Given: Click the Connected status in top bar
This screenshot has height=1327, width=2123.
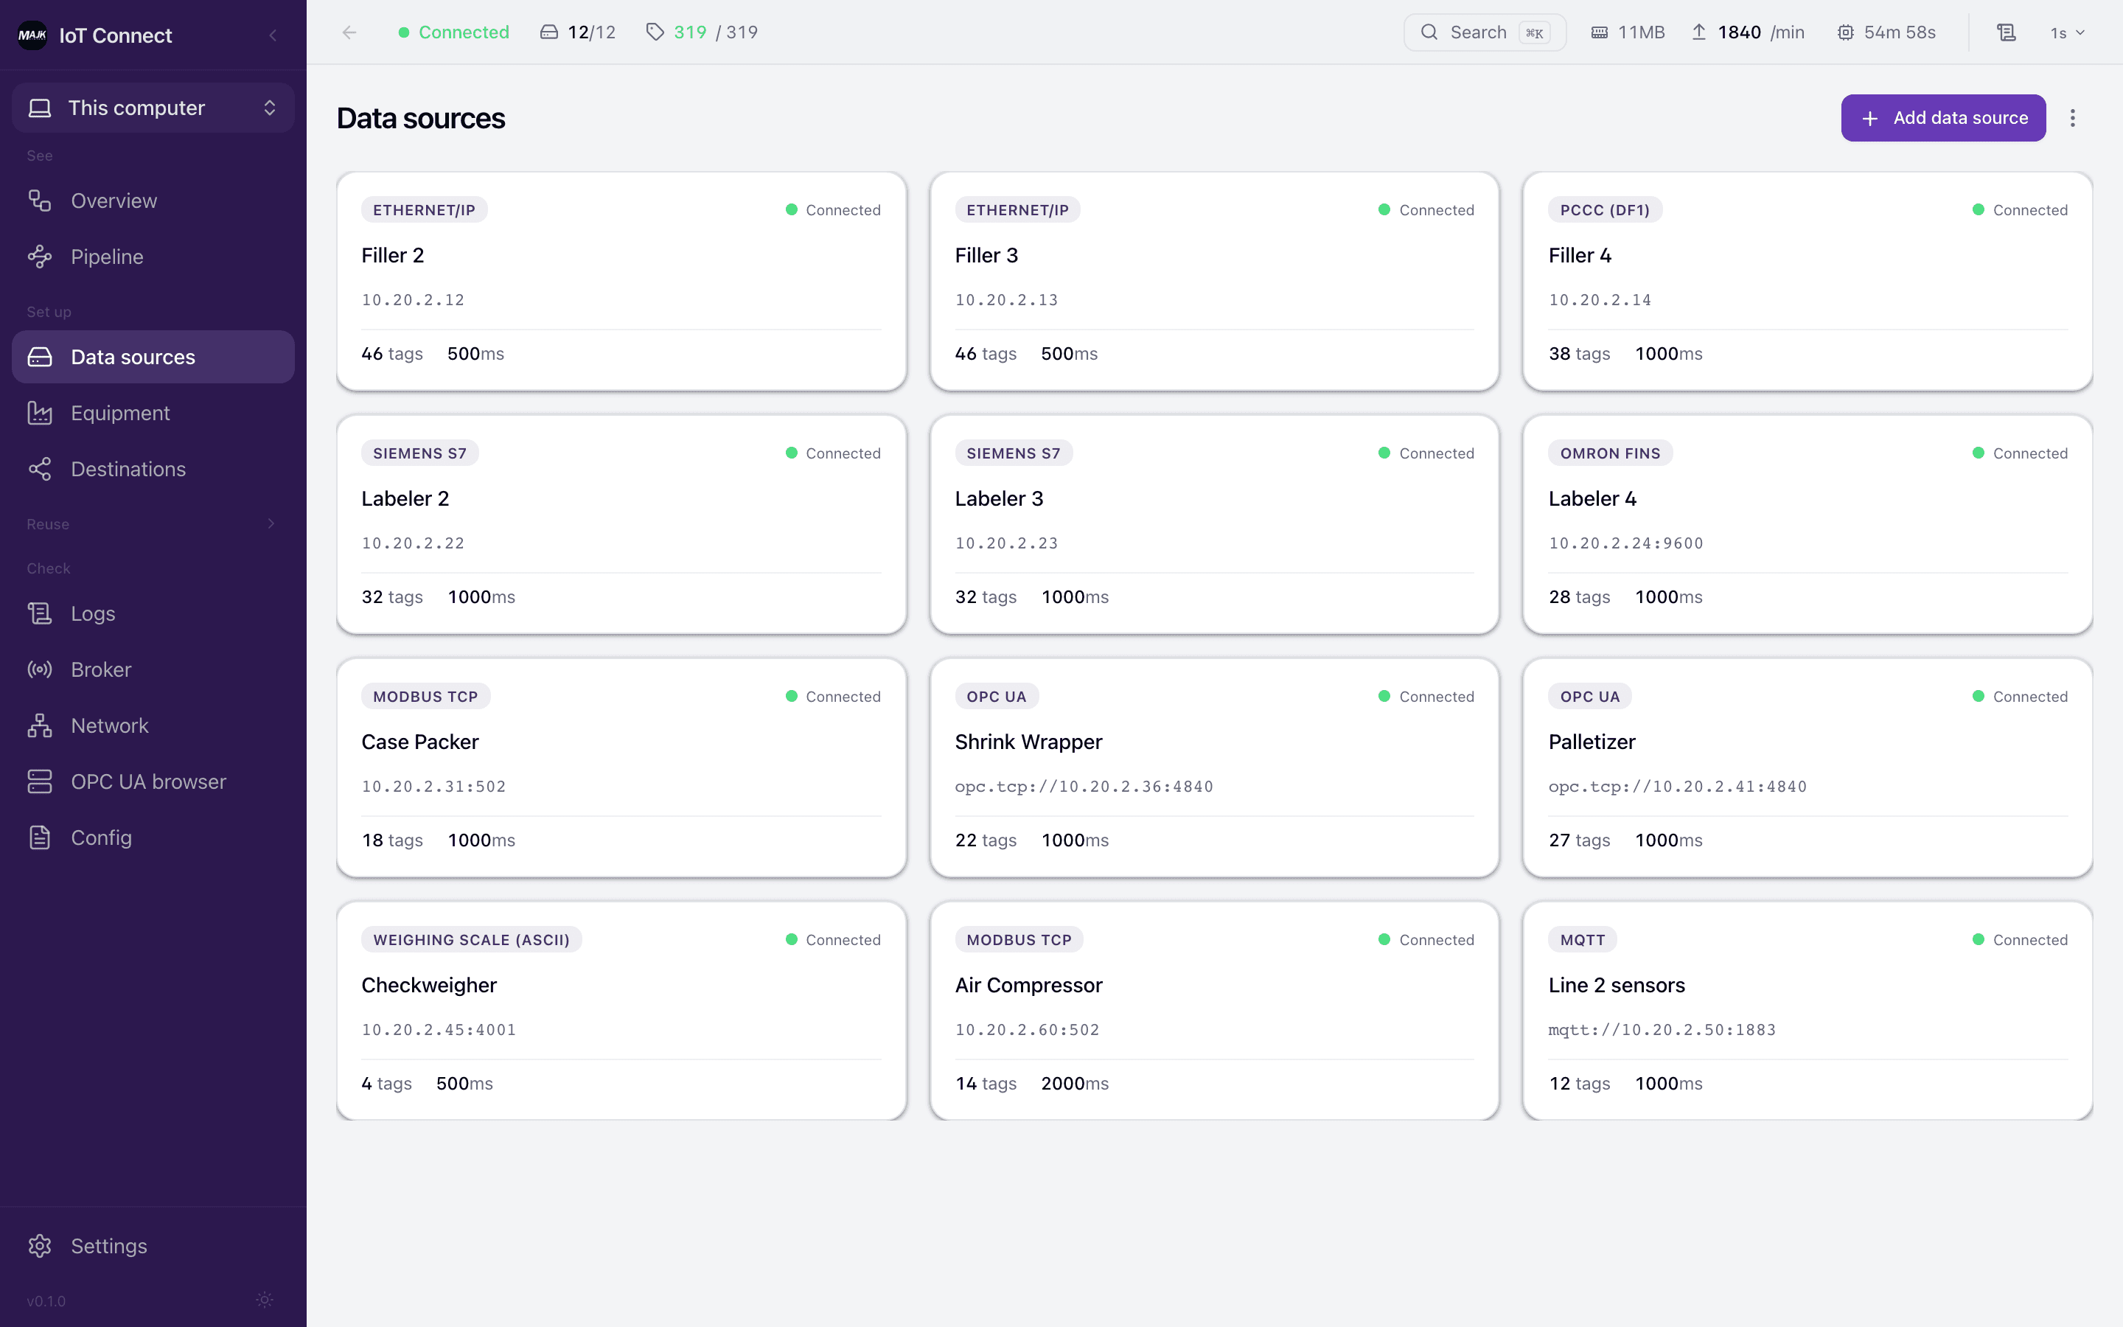Looking at the screenshot, I should [x=453, y=32].
